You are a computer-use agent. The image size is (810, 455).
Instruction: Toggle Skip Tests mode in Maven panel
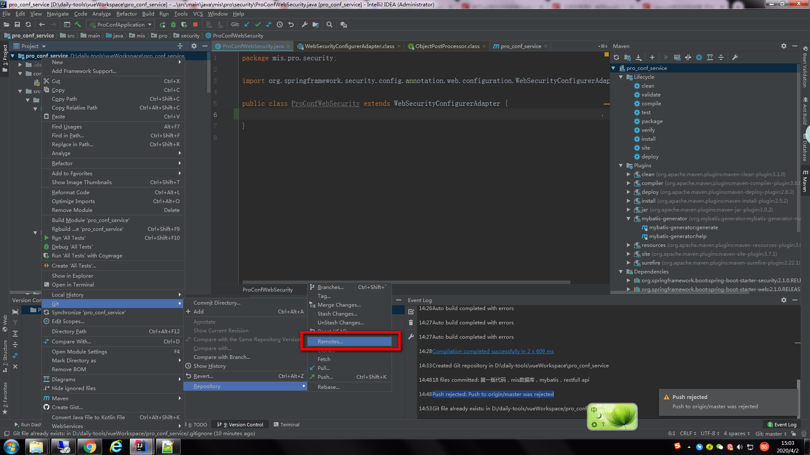(x=688, y=58)
